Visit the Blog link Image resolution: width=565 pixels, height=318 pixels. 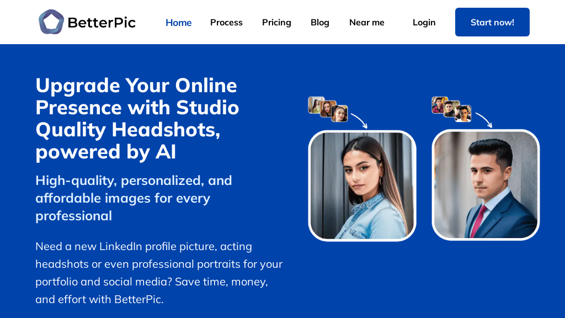[320, 23]
